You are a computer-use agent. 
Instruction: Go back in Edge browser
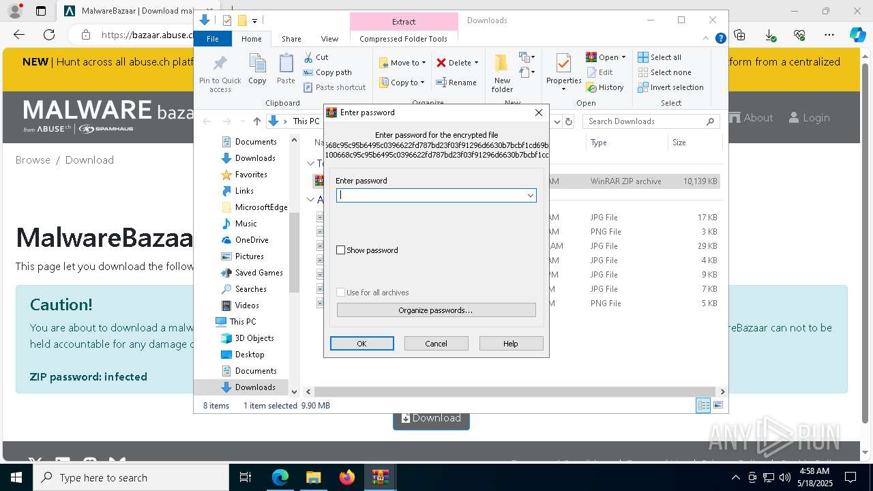(19, 35)
